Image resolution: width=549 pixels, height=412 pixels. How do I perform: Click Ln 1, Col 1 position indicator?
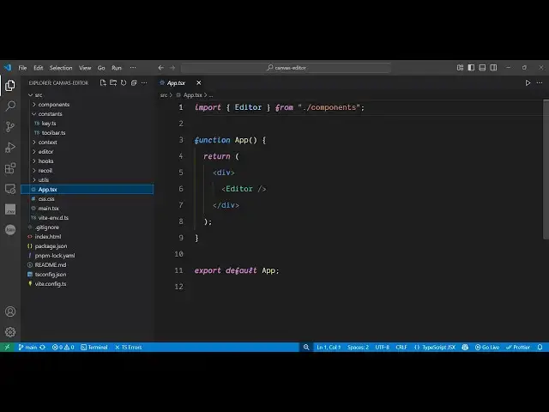click(x=329, y=347)
